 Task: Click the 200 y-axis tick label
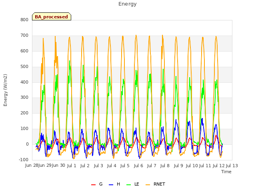pos(24,113)
